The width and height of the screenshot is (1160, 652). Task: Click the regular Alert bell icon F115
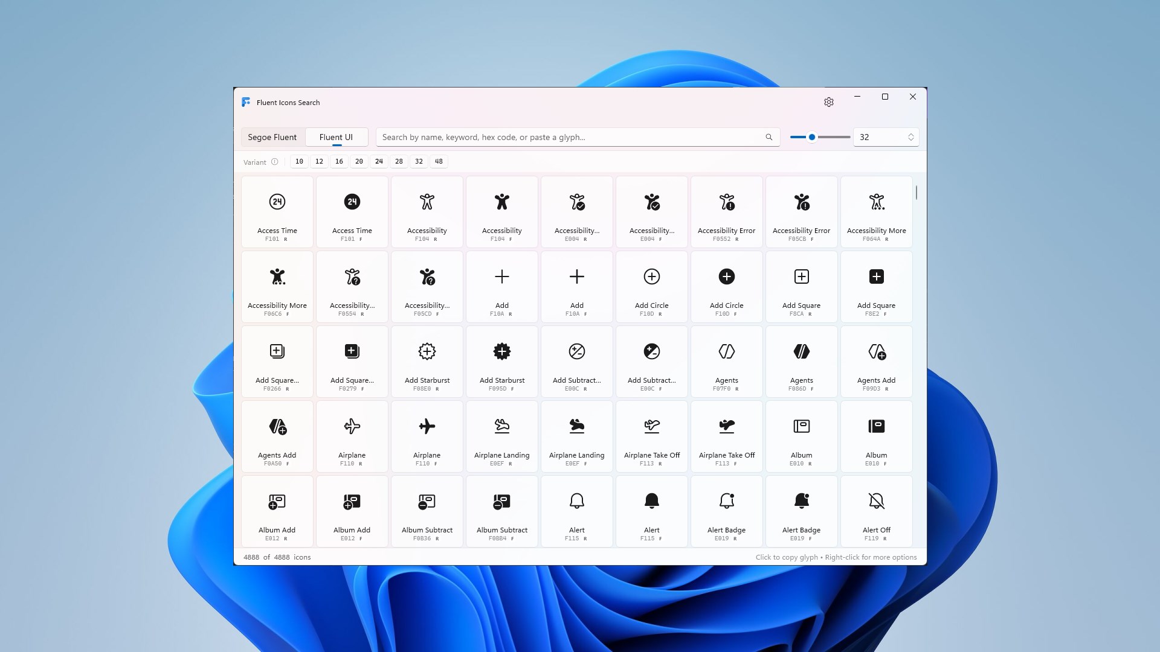(577, 511)
